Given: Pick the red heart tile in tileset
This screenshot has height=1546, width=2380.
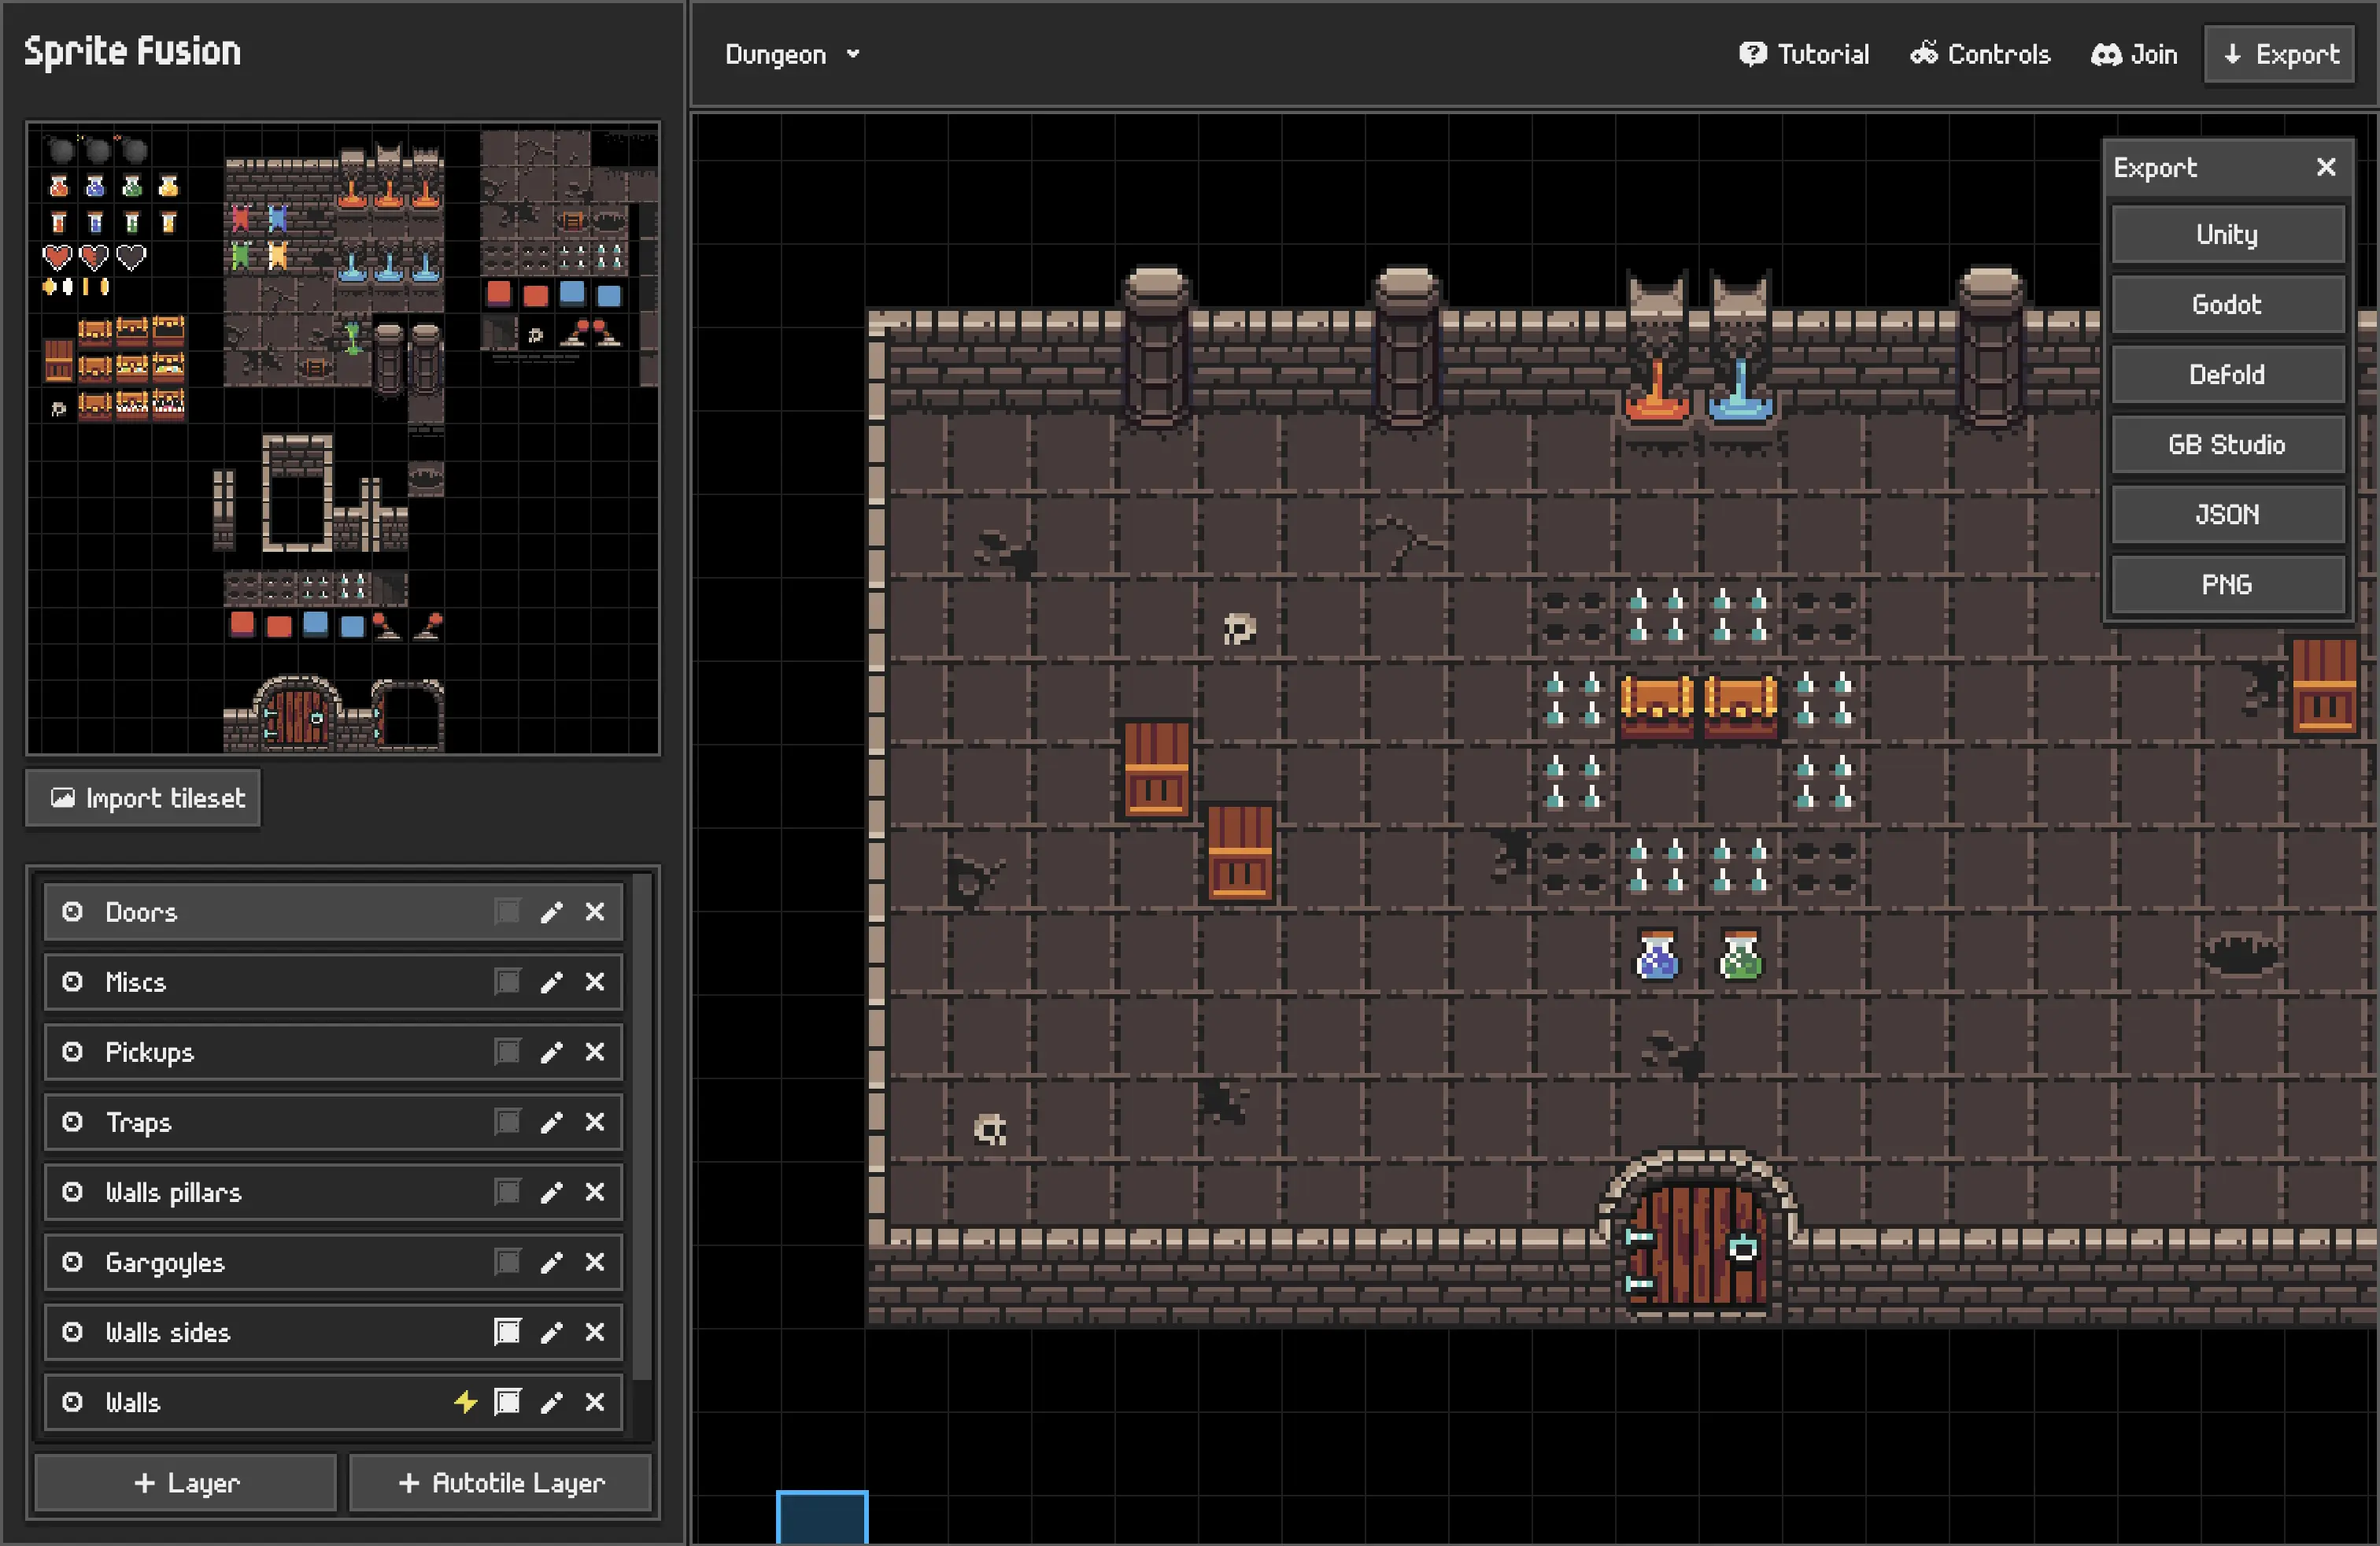Looking at the screenshot, I should pyautogui.click(x=57, y=258).
